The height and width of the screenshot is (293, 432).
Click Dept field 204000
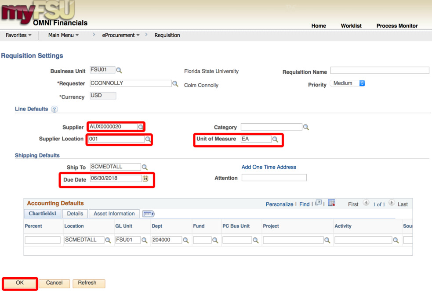pos(167,240)
